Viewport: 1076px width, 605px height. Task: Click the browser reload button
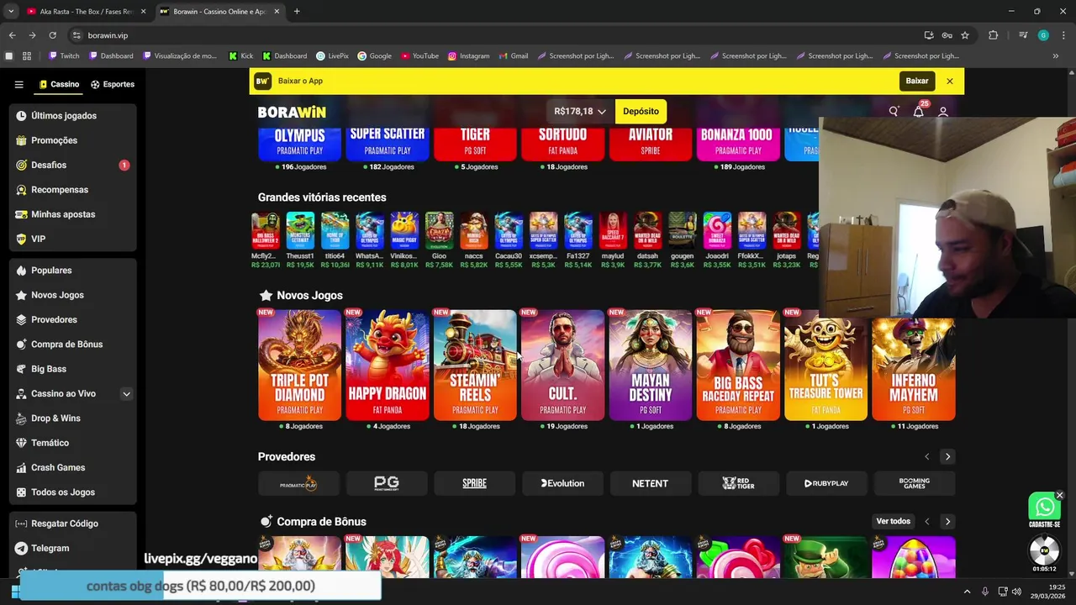(52, 35)
